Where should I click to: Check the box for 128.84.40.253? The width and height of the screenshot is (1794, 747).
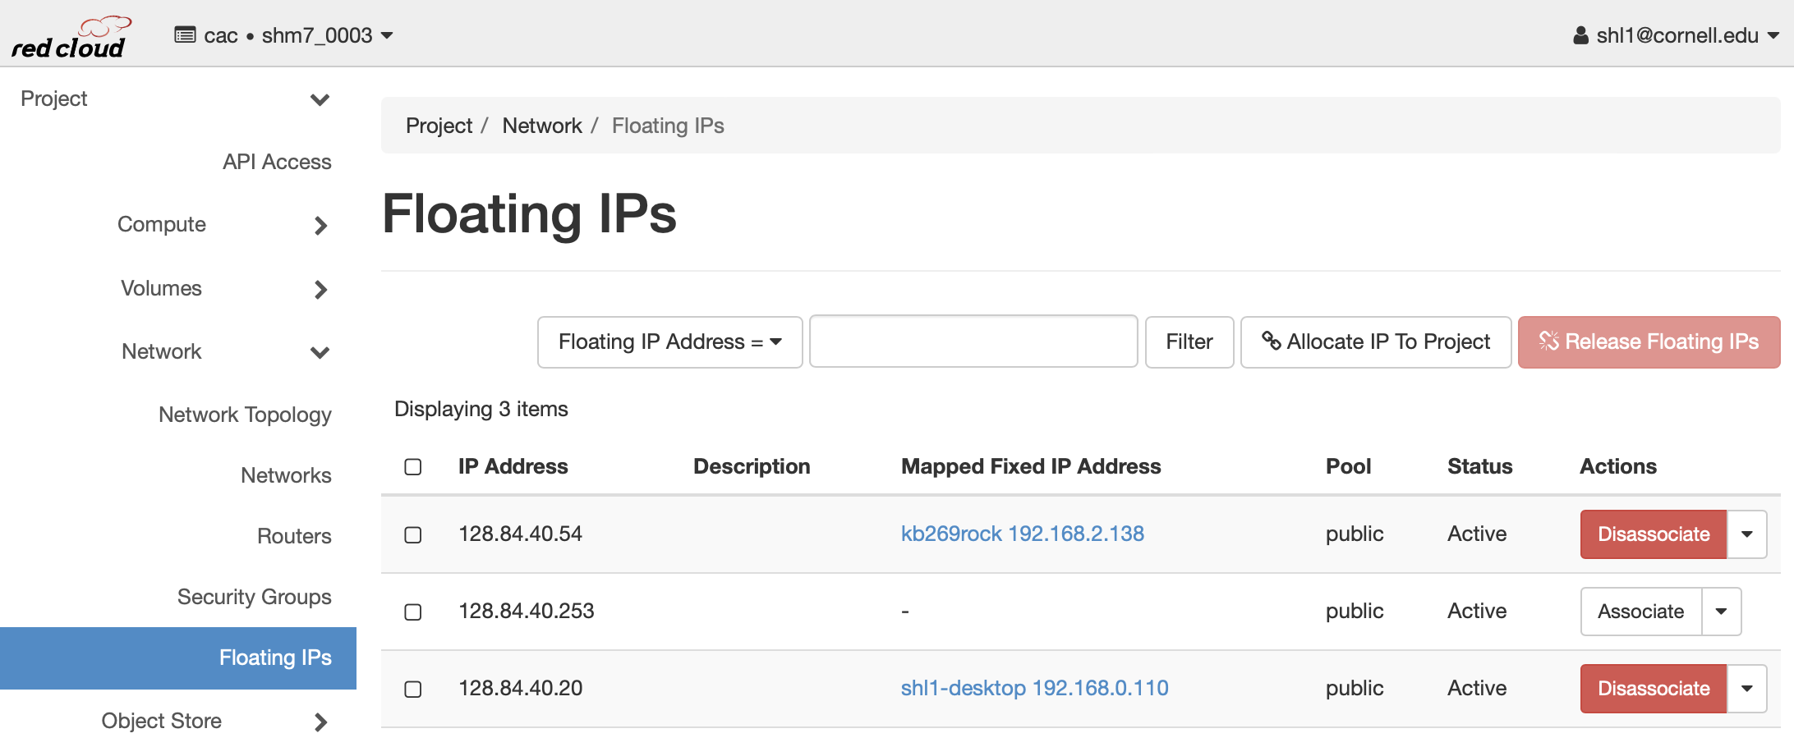(x=413, y=612)
